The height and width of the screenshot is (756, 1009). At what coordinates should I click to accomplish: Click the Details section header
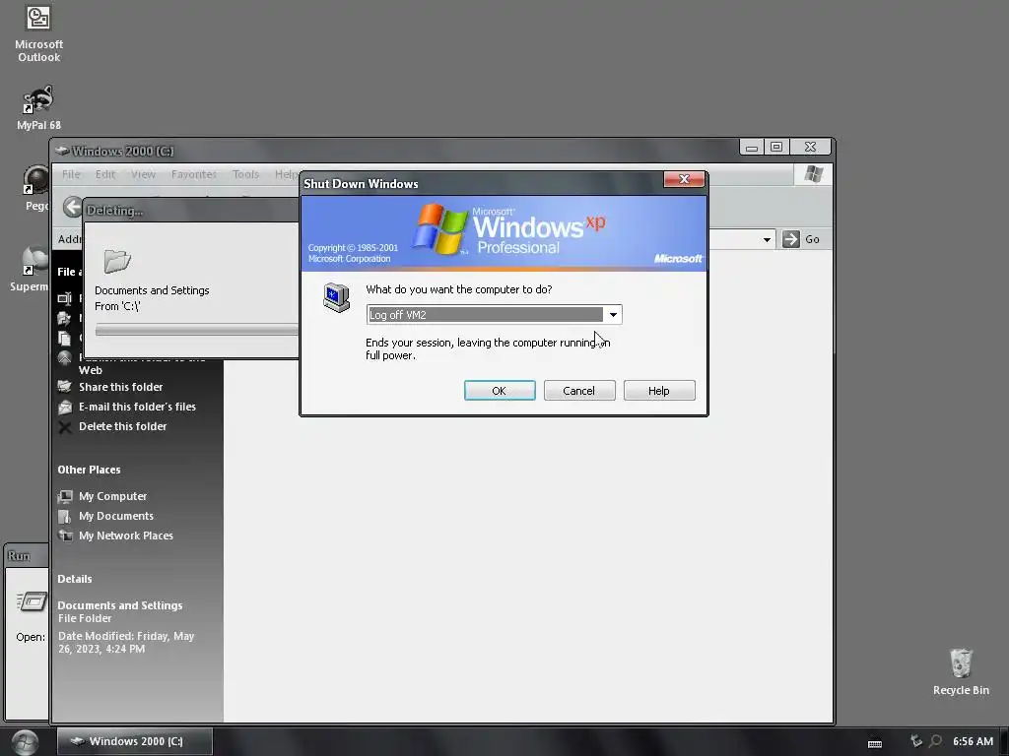pos(75,579)
